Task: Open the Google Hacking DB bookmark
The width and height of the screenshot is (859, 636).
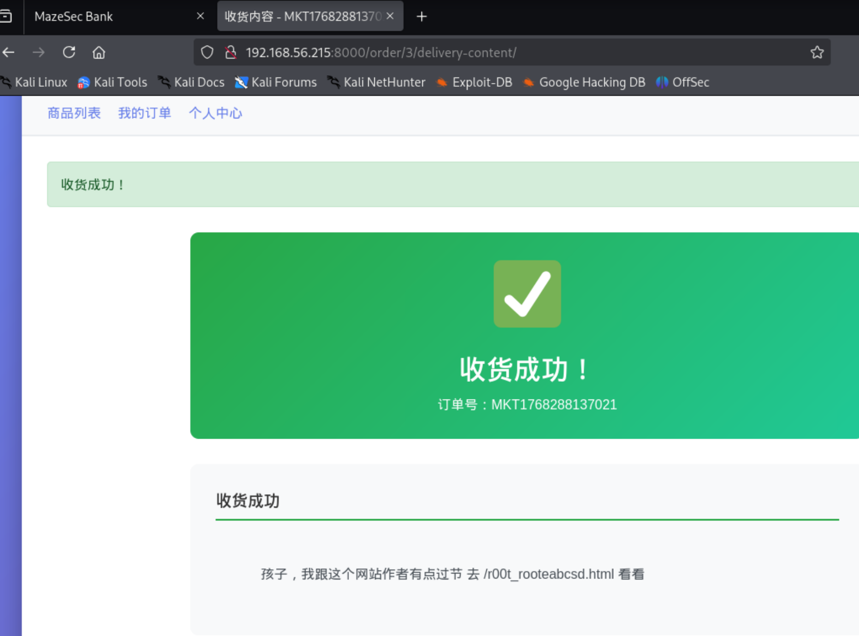Action: point(584,82)
